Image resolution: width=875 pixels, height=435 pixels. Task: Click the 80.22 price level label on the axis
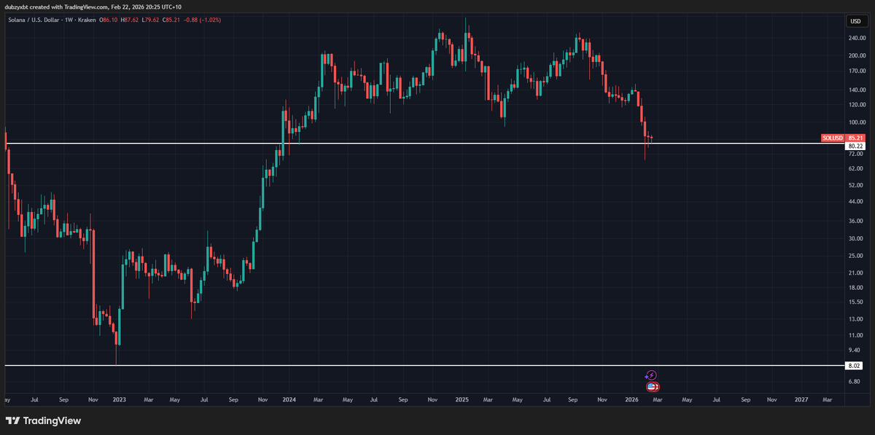coord(854,145)
